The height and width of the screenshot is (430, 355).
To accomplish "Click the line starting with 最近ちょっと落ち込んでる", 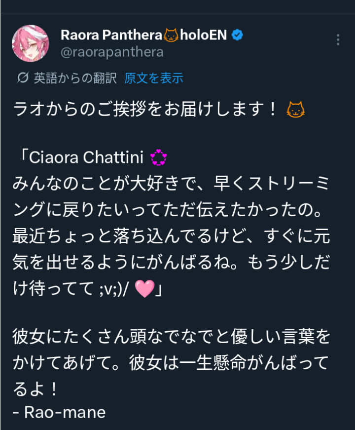I will point(170,237).
